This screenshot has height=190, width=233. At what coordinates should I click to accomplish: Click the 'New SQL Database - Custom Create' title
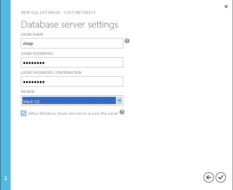coord(58,13)
